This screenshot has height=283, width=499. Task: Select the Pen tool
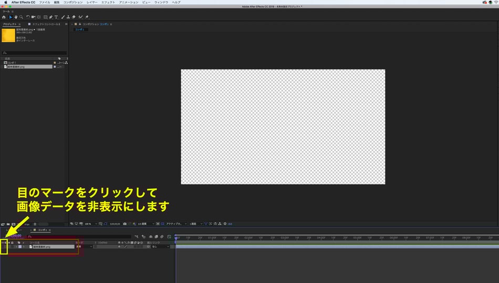click(51, 17)
